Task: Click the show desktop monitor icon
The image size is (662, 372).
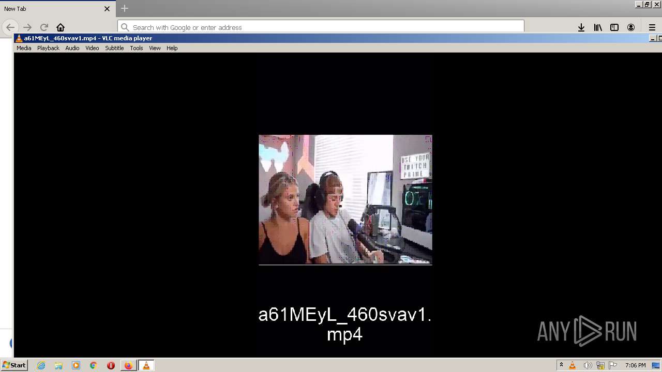Action: pyautogui.click(x=656, y=365)
